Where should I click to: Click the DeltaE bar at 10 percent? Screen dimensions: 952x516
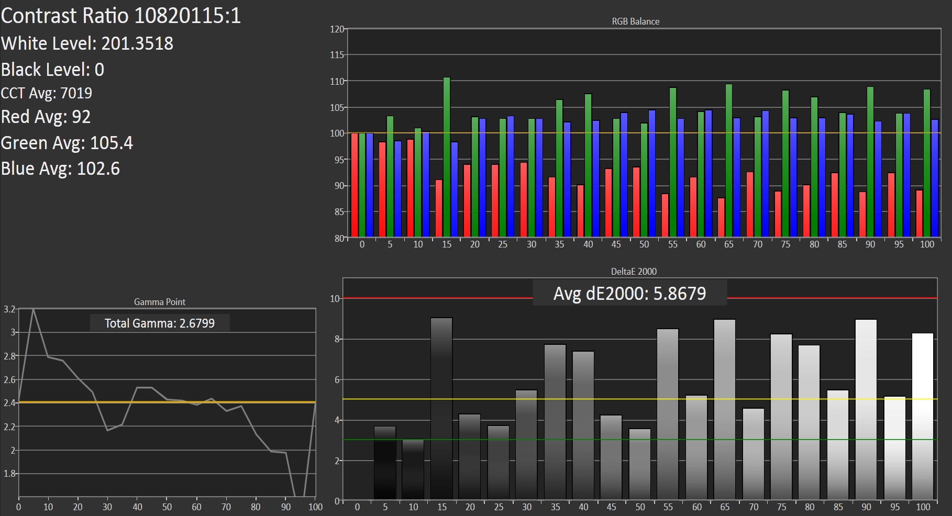[x=413, y=469]
